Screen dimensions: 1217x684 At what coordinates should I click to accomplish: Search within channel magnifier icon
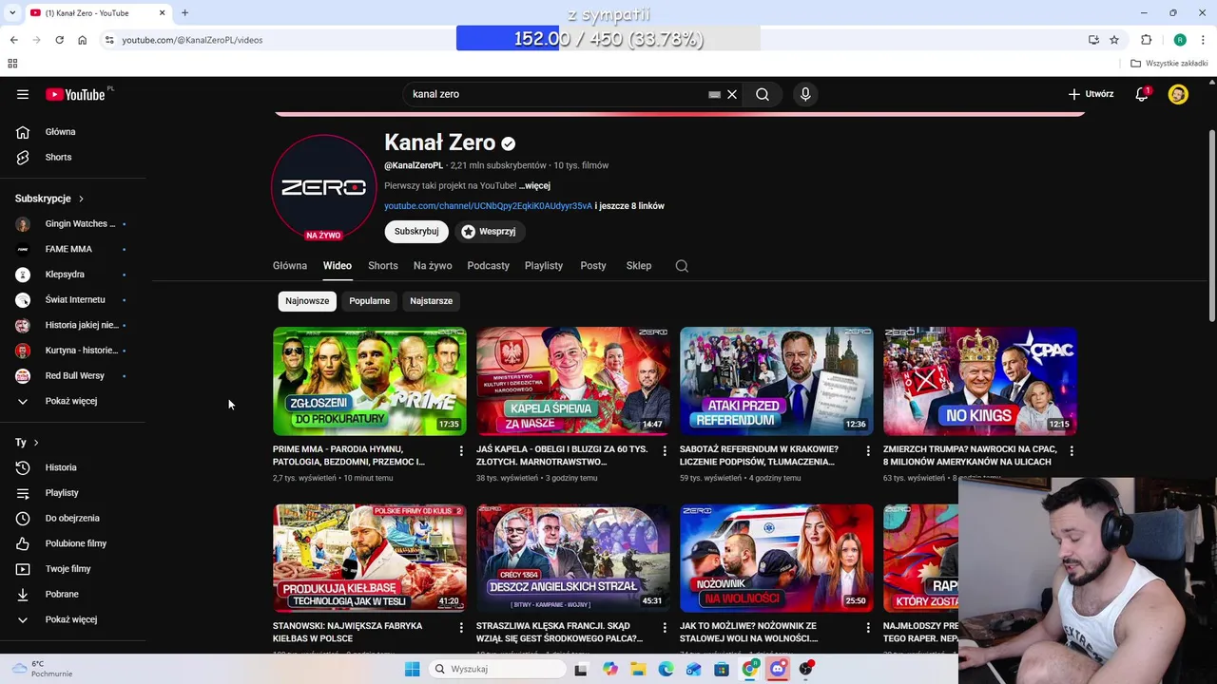click(682, 266)
